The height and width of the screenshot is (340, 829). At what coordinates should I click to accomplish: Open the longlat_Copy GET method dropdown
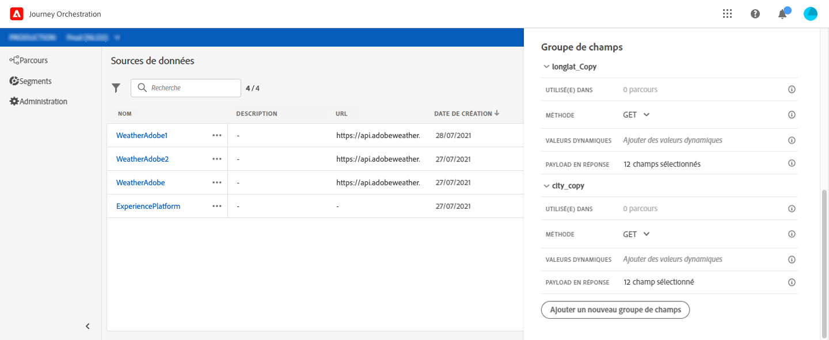(x=636, y=115)
